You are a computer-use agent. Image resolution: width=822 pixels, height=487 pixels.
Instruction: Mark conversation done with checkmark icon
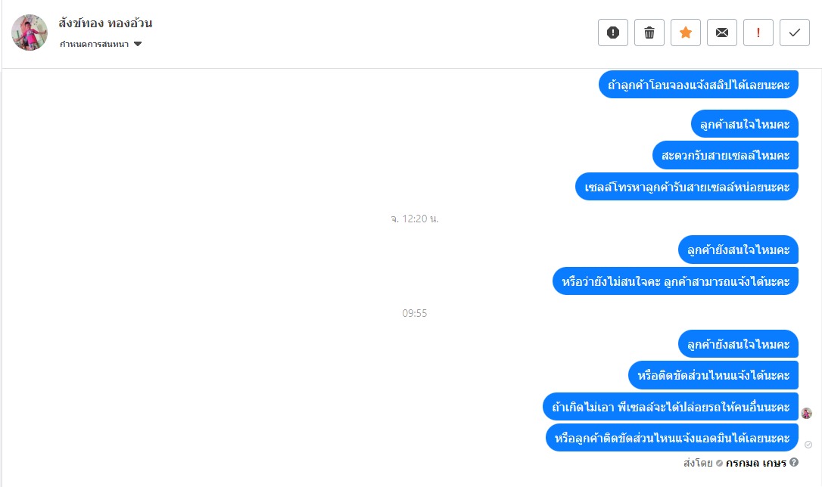click(x=795, y=33)
